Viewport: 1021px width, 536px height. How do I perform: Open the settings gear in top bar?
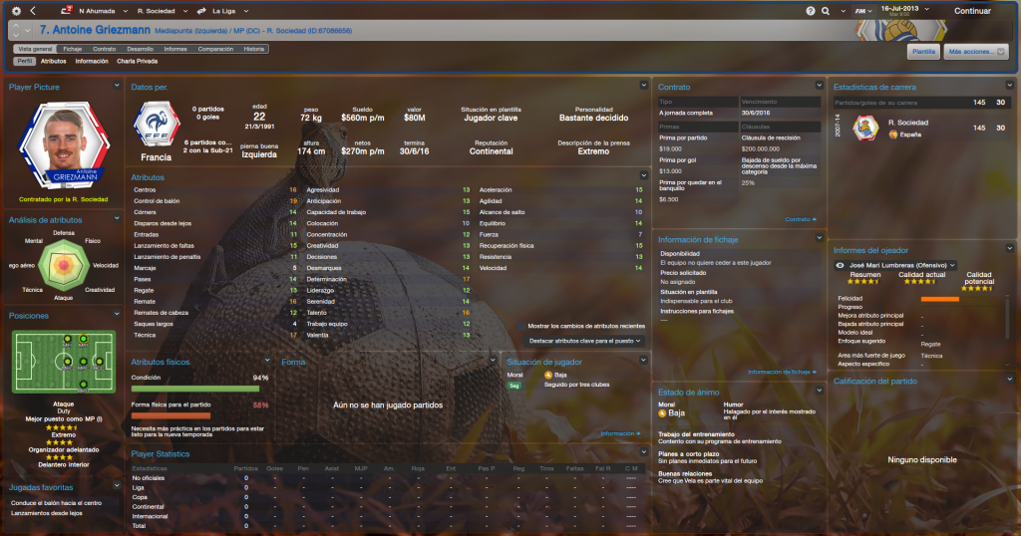(x=16, y=10)
